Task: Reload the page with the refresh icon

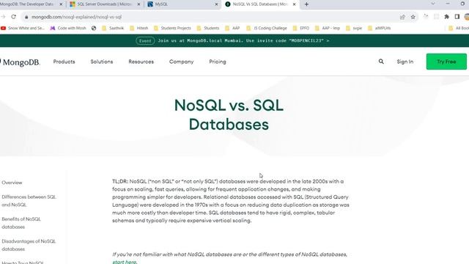Action: pyautogui.click(x=13, y=17)
